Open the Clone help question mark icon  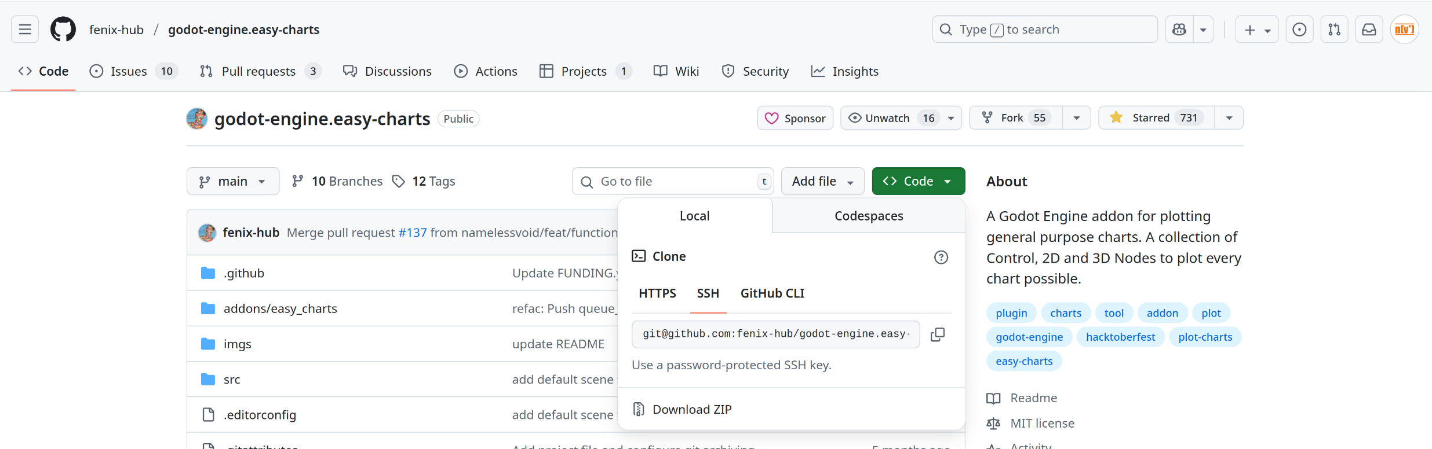coord(941,257)
